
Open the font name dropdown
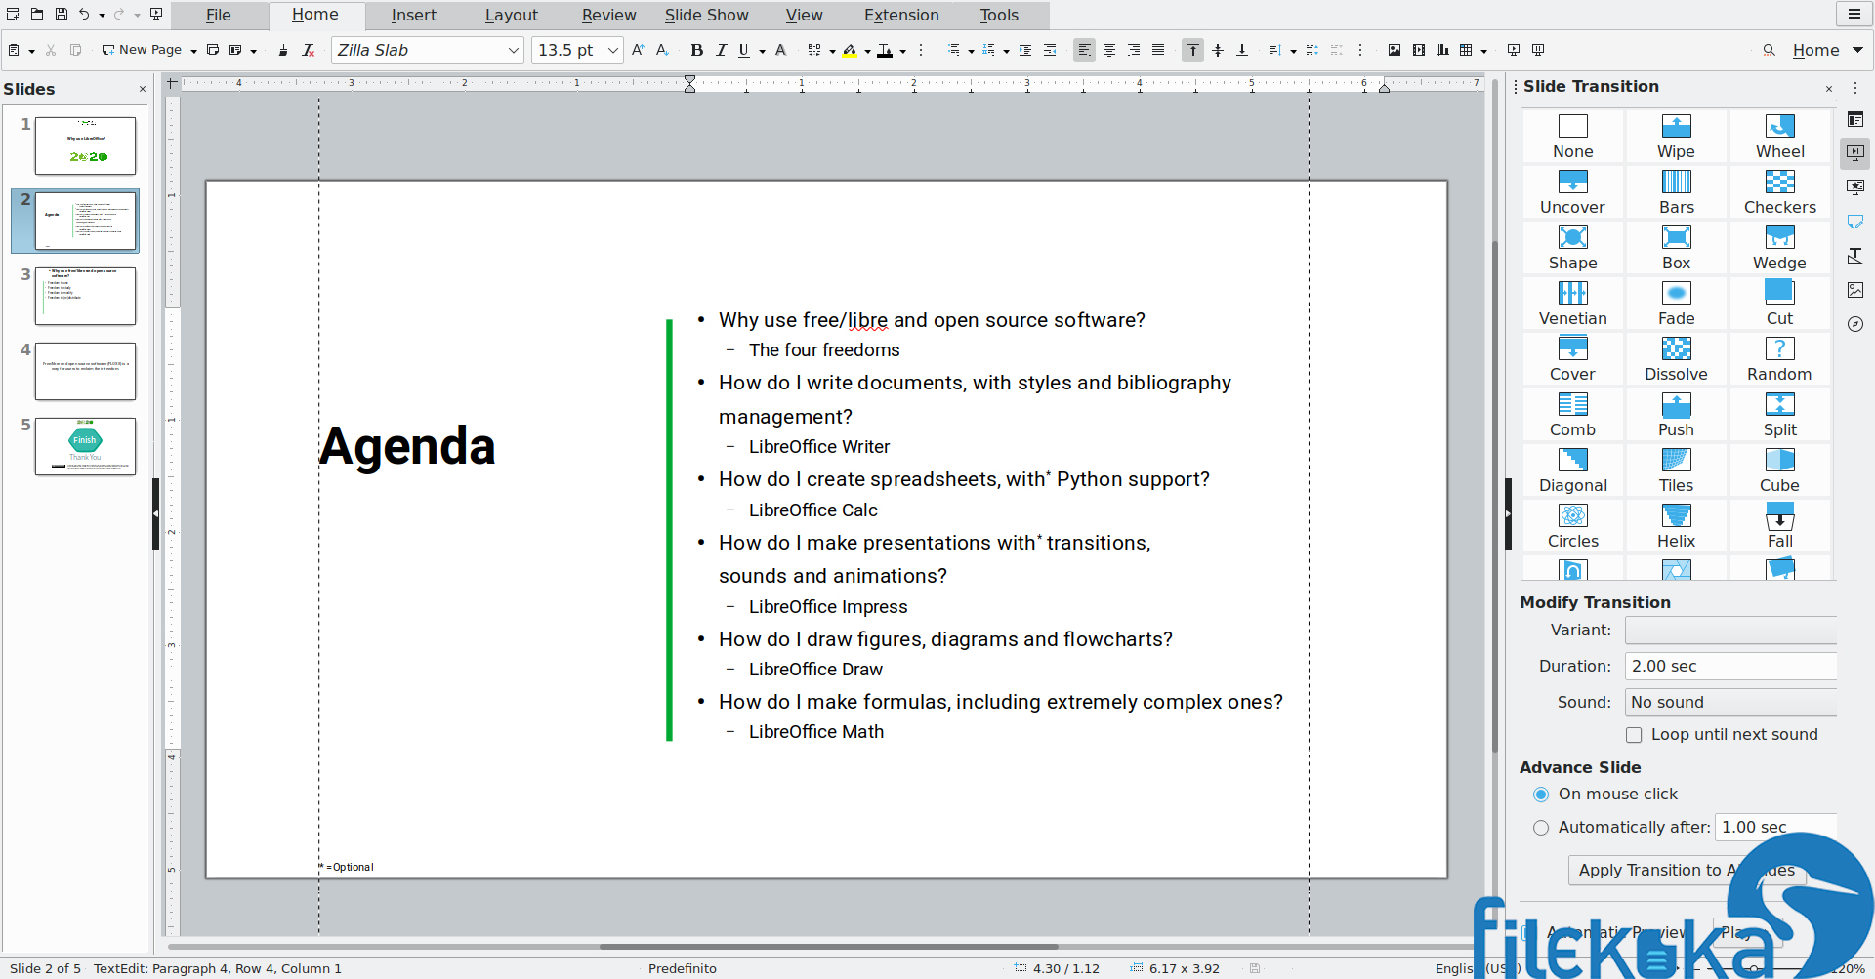[514, 50]
